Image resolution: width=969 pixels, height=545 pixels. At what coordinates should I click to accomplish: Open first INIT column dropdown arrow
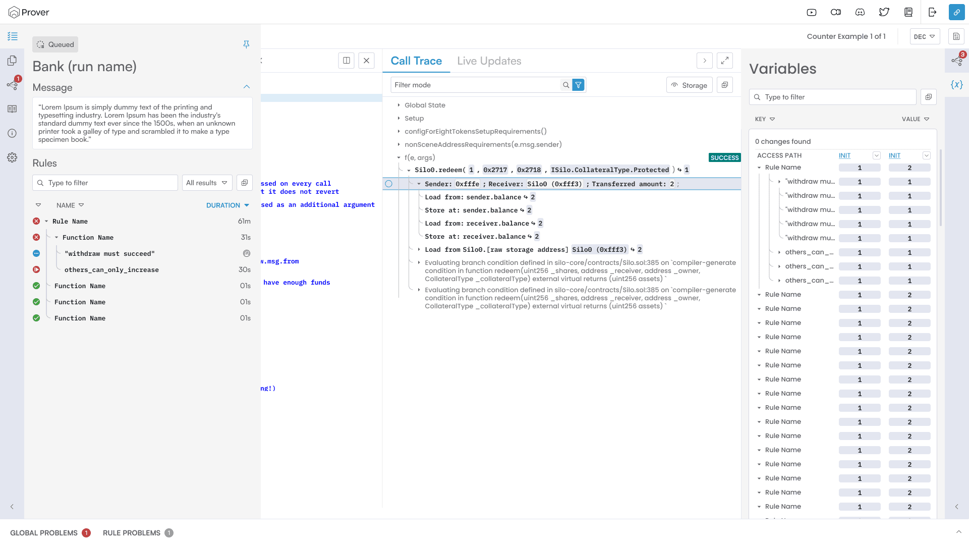[877, 155]
